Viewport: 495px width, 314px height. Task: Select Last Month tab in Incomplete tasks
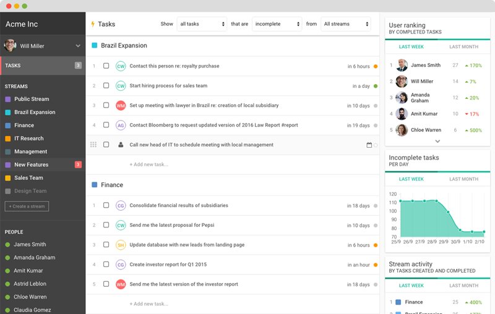463,179
